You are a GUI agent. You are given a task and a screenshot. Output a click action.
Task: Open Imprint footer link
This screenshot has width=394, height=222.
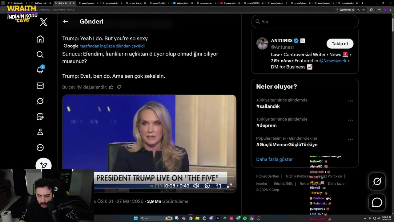pyautogui.click(x=261, y=184)
